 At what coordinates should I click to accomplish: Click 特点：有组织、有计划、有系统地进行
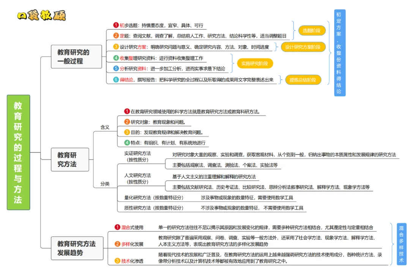pyautogui.click(x=165, y=143)
